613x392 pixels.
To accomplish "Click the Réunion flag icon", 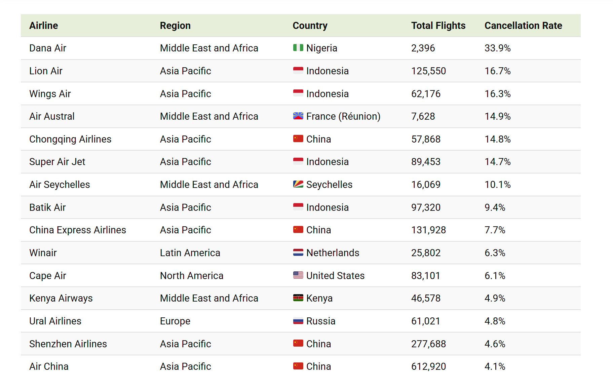I will pos(298,116).
